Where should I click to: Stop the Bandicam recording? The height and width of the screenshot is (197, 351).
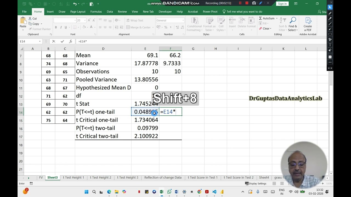[x=247, y=3]
